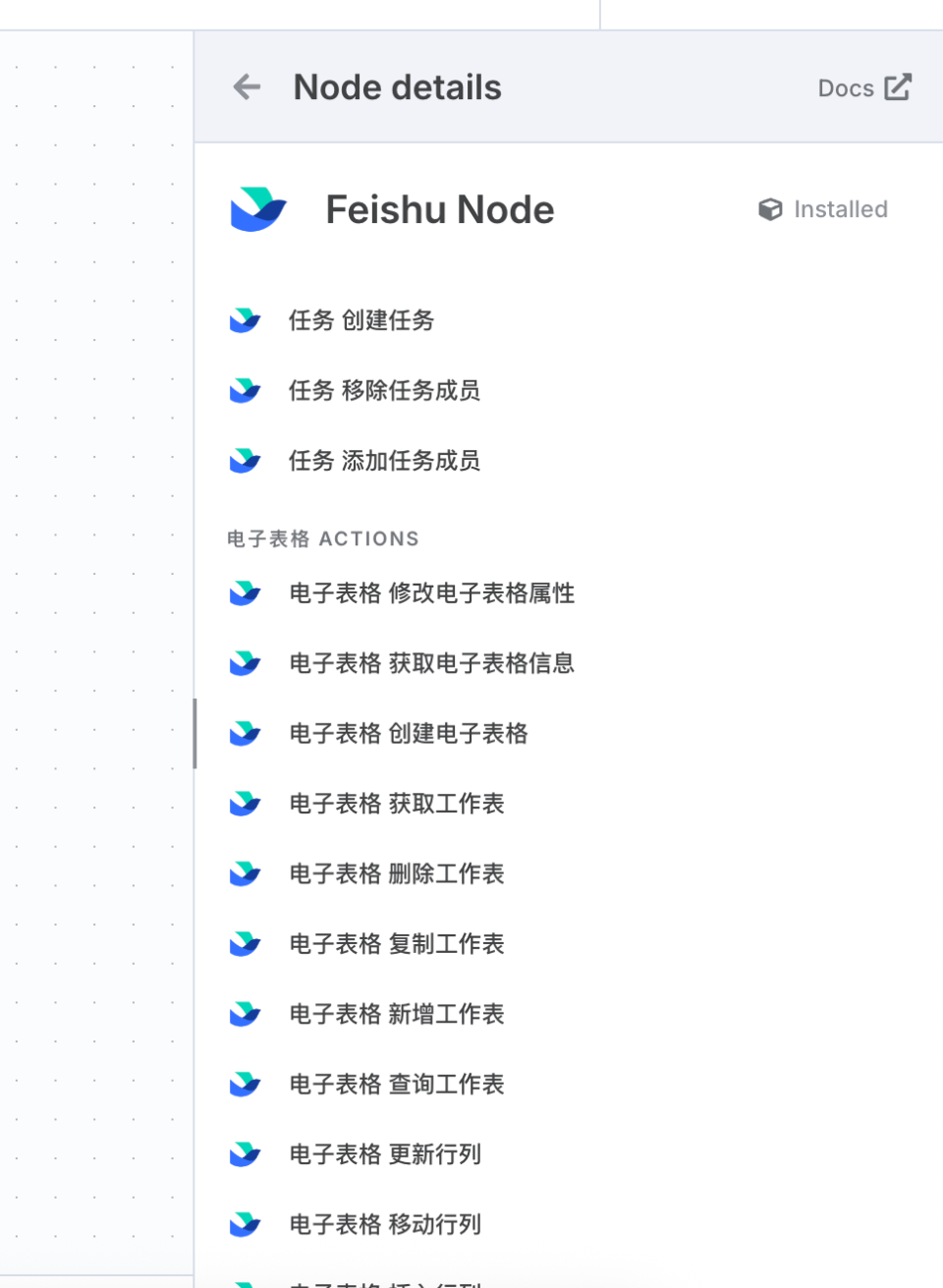Select the 电子表格 获取电子表格信息 action
Viewport: 943px width, 1288px height.
pyautogui.click(x=432, y=663)
